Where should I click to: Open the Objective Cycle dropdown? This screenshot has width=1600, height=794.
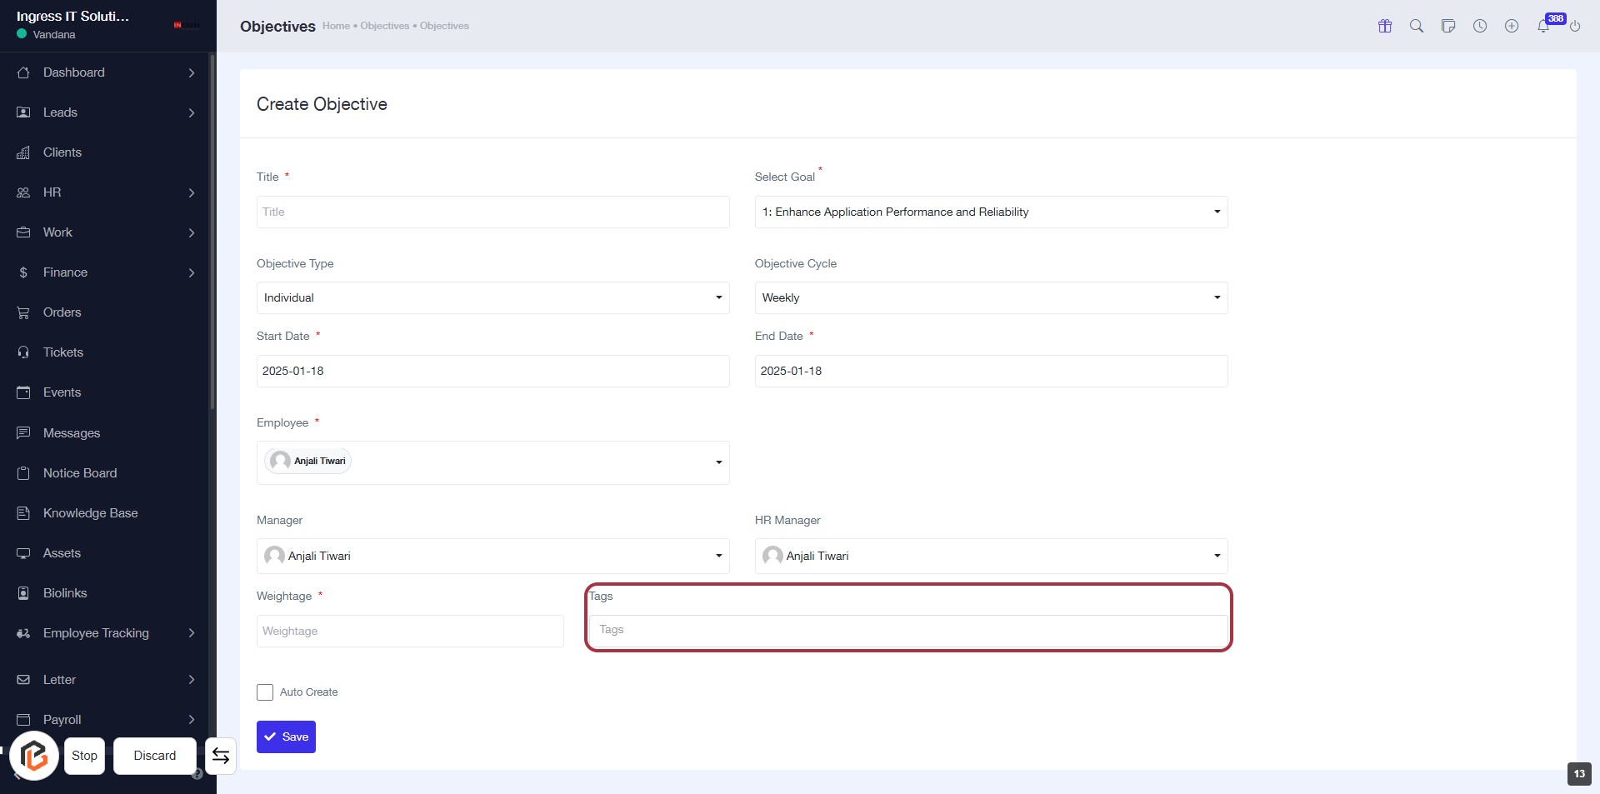991,298
